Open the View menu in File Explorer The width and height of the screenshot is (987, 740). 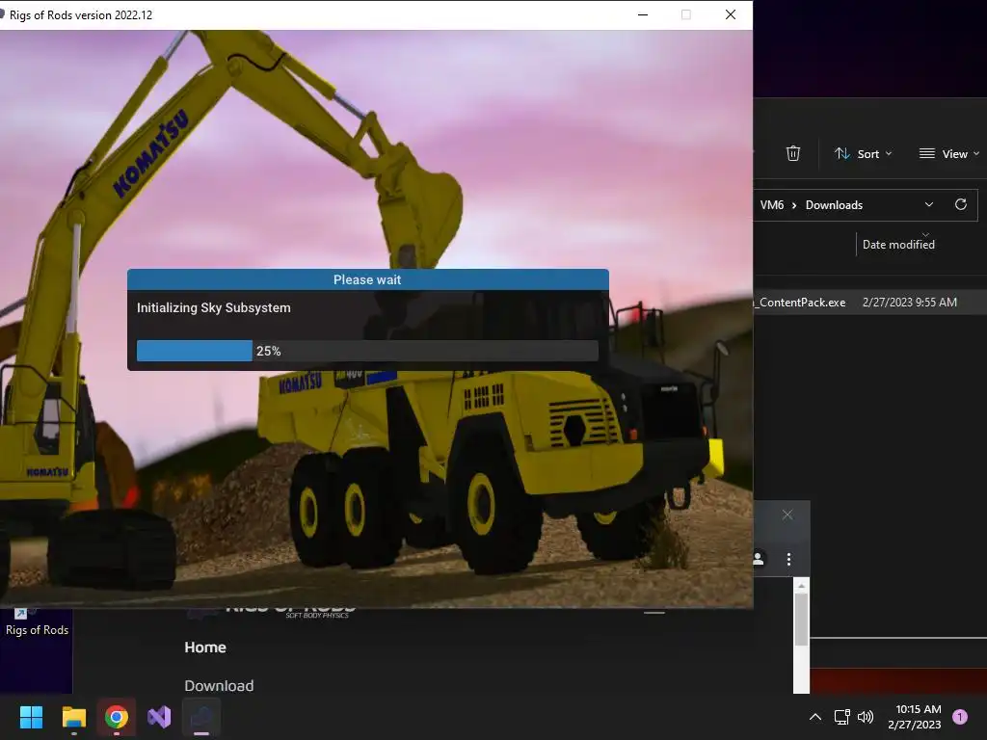(949, 153)
